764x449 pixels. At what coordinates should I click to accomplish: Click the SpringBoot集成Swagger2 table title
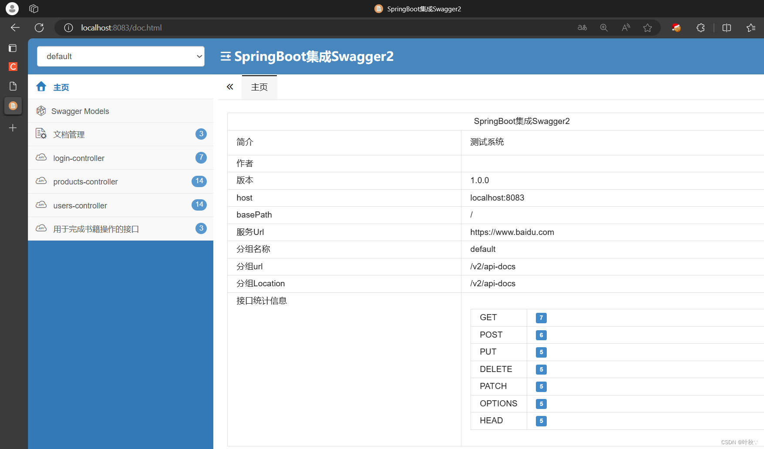tap(522, 121)
